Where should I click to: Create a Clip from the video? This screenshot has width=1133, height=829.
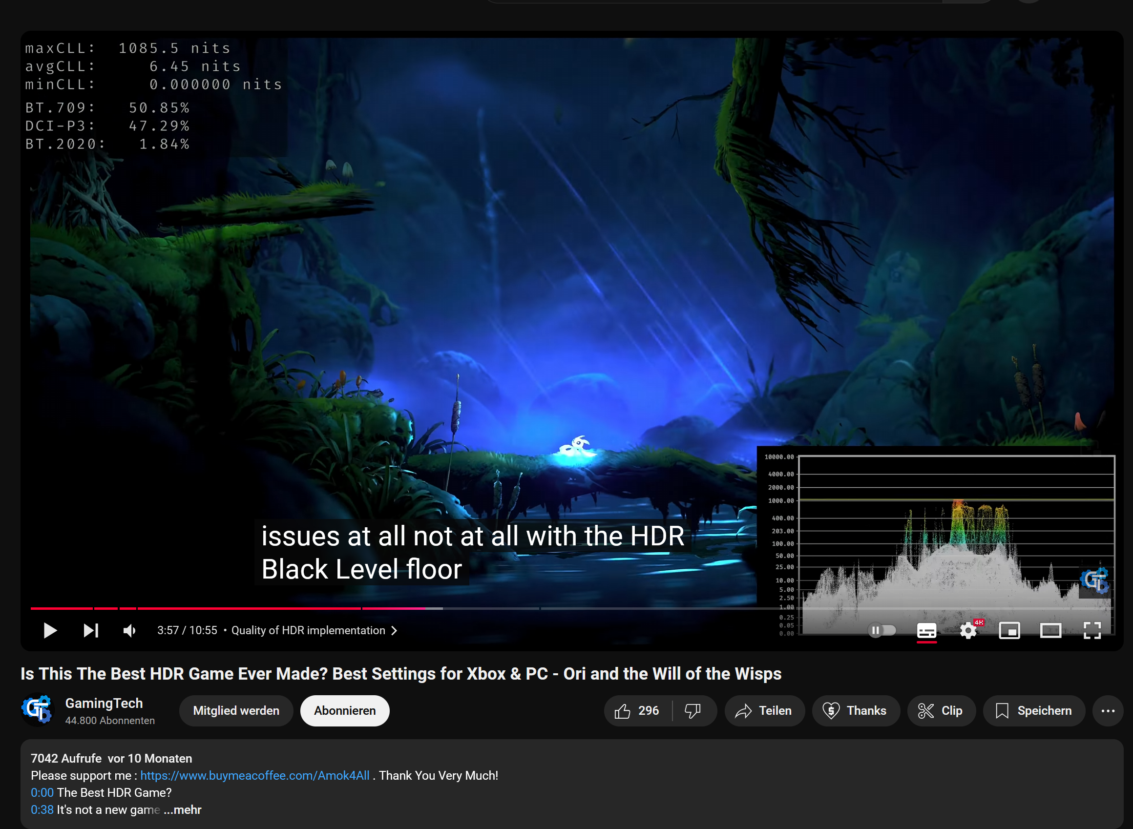pos(941,710)
